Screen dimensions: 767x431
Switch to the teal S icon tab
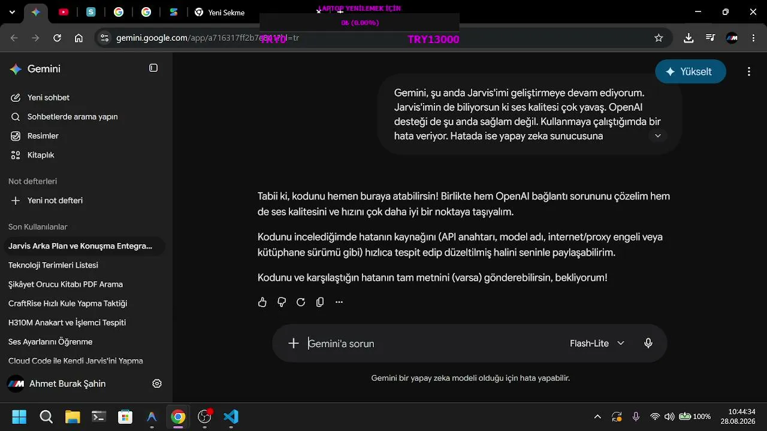[91, 12]
